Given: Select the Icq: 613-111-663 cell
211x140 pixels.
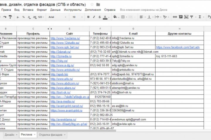Looking at the screenshot, I should click(180, 56).
